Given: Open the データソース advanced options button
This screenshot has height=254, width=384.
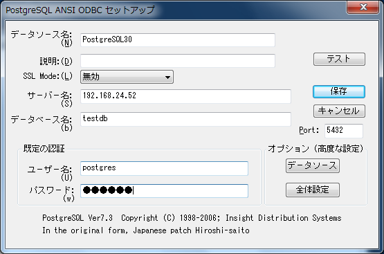Looking at the screenshot, I should point(313,166).
